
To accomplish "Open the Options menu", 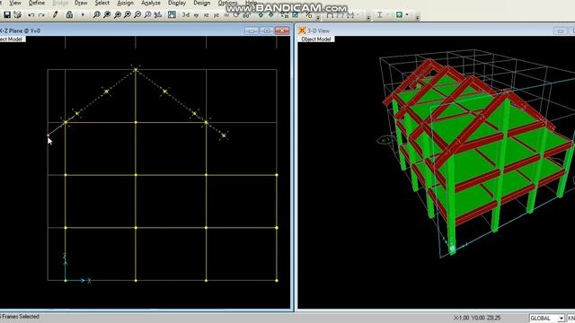I will coord(227,3).
